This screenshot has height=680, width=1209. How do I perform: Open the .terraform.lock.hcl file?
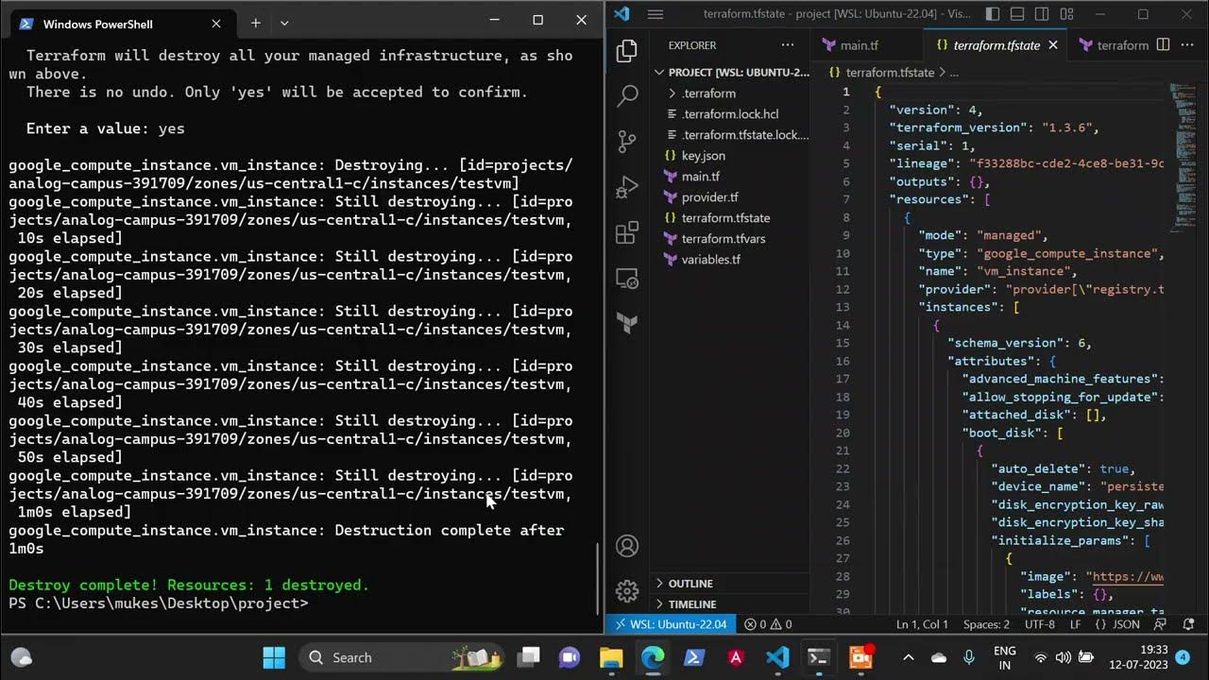point(729,114)
